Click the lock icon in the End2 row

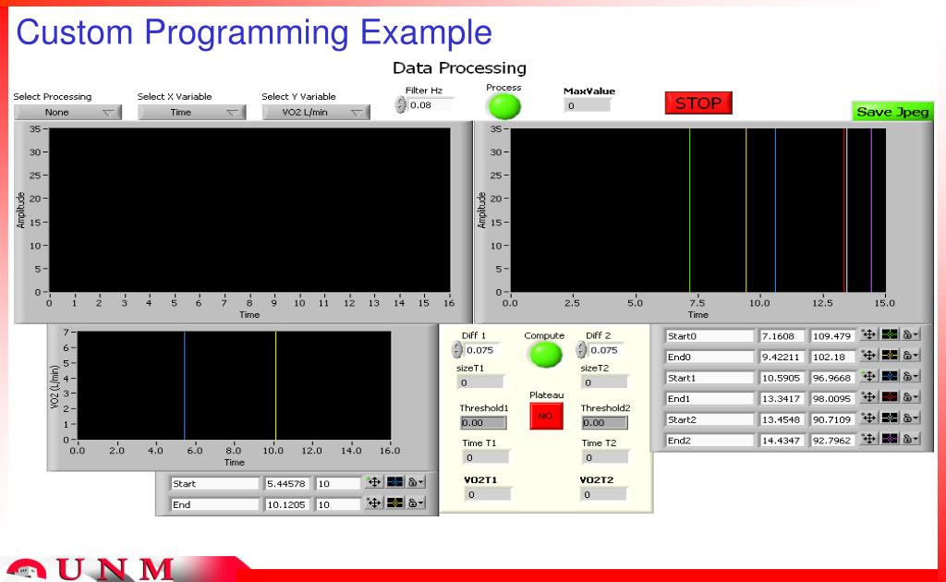[x=910, y=439]
